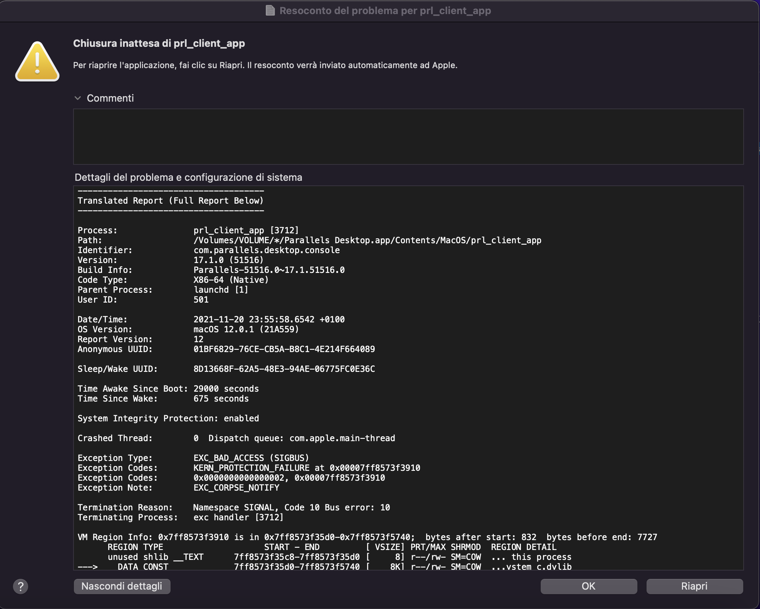Click version value '17.1.0 (51516)'
760x609 pixels.
[x=228, y=260]
